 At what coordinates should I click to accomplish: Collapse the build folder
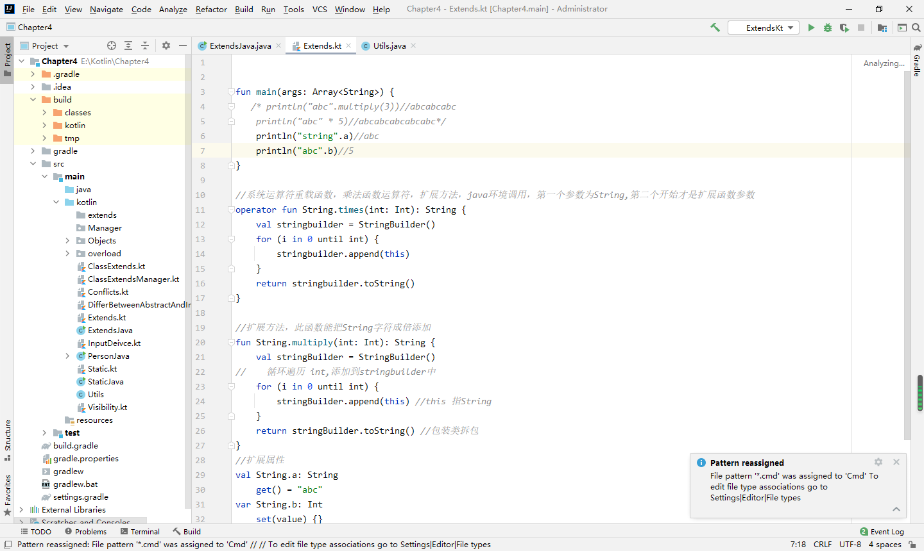click(33, 99)
